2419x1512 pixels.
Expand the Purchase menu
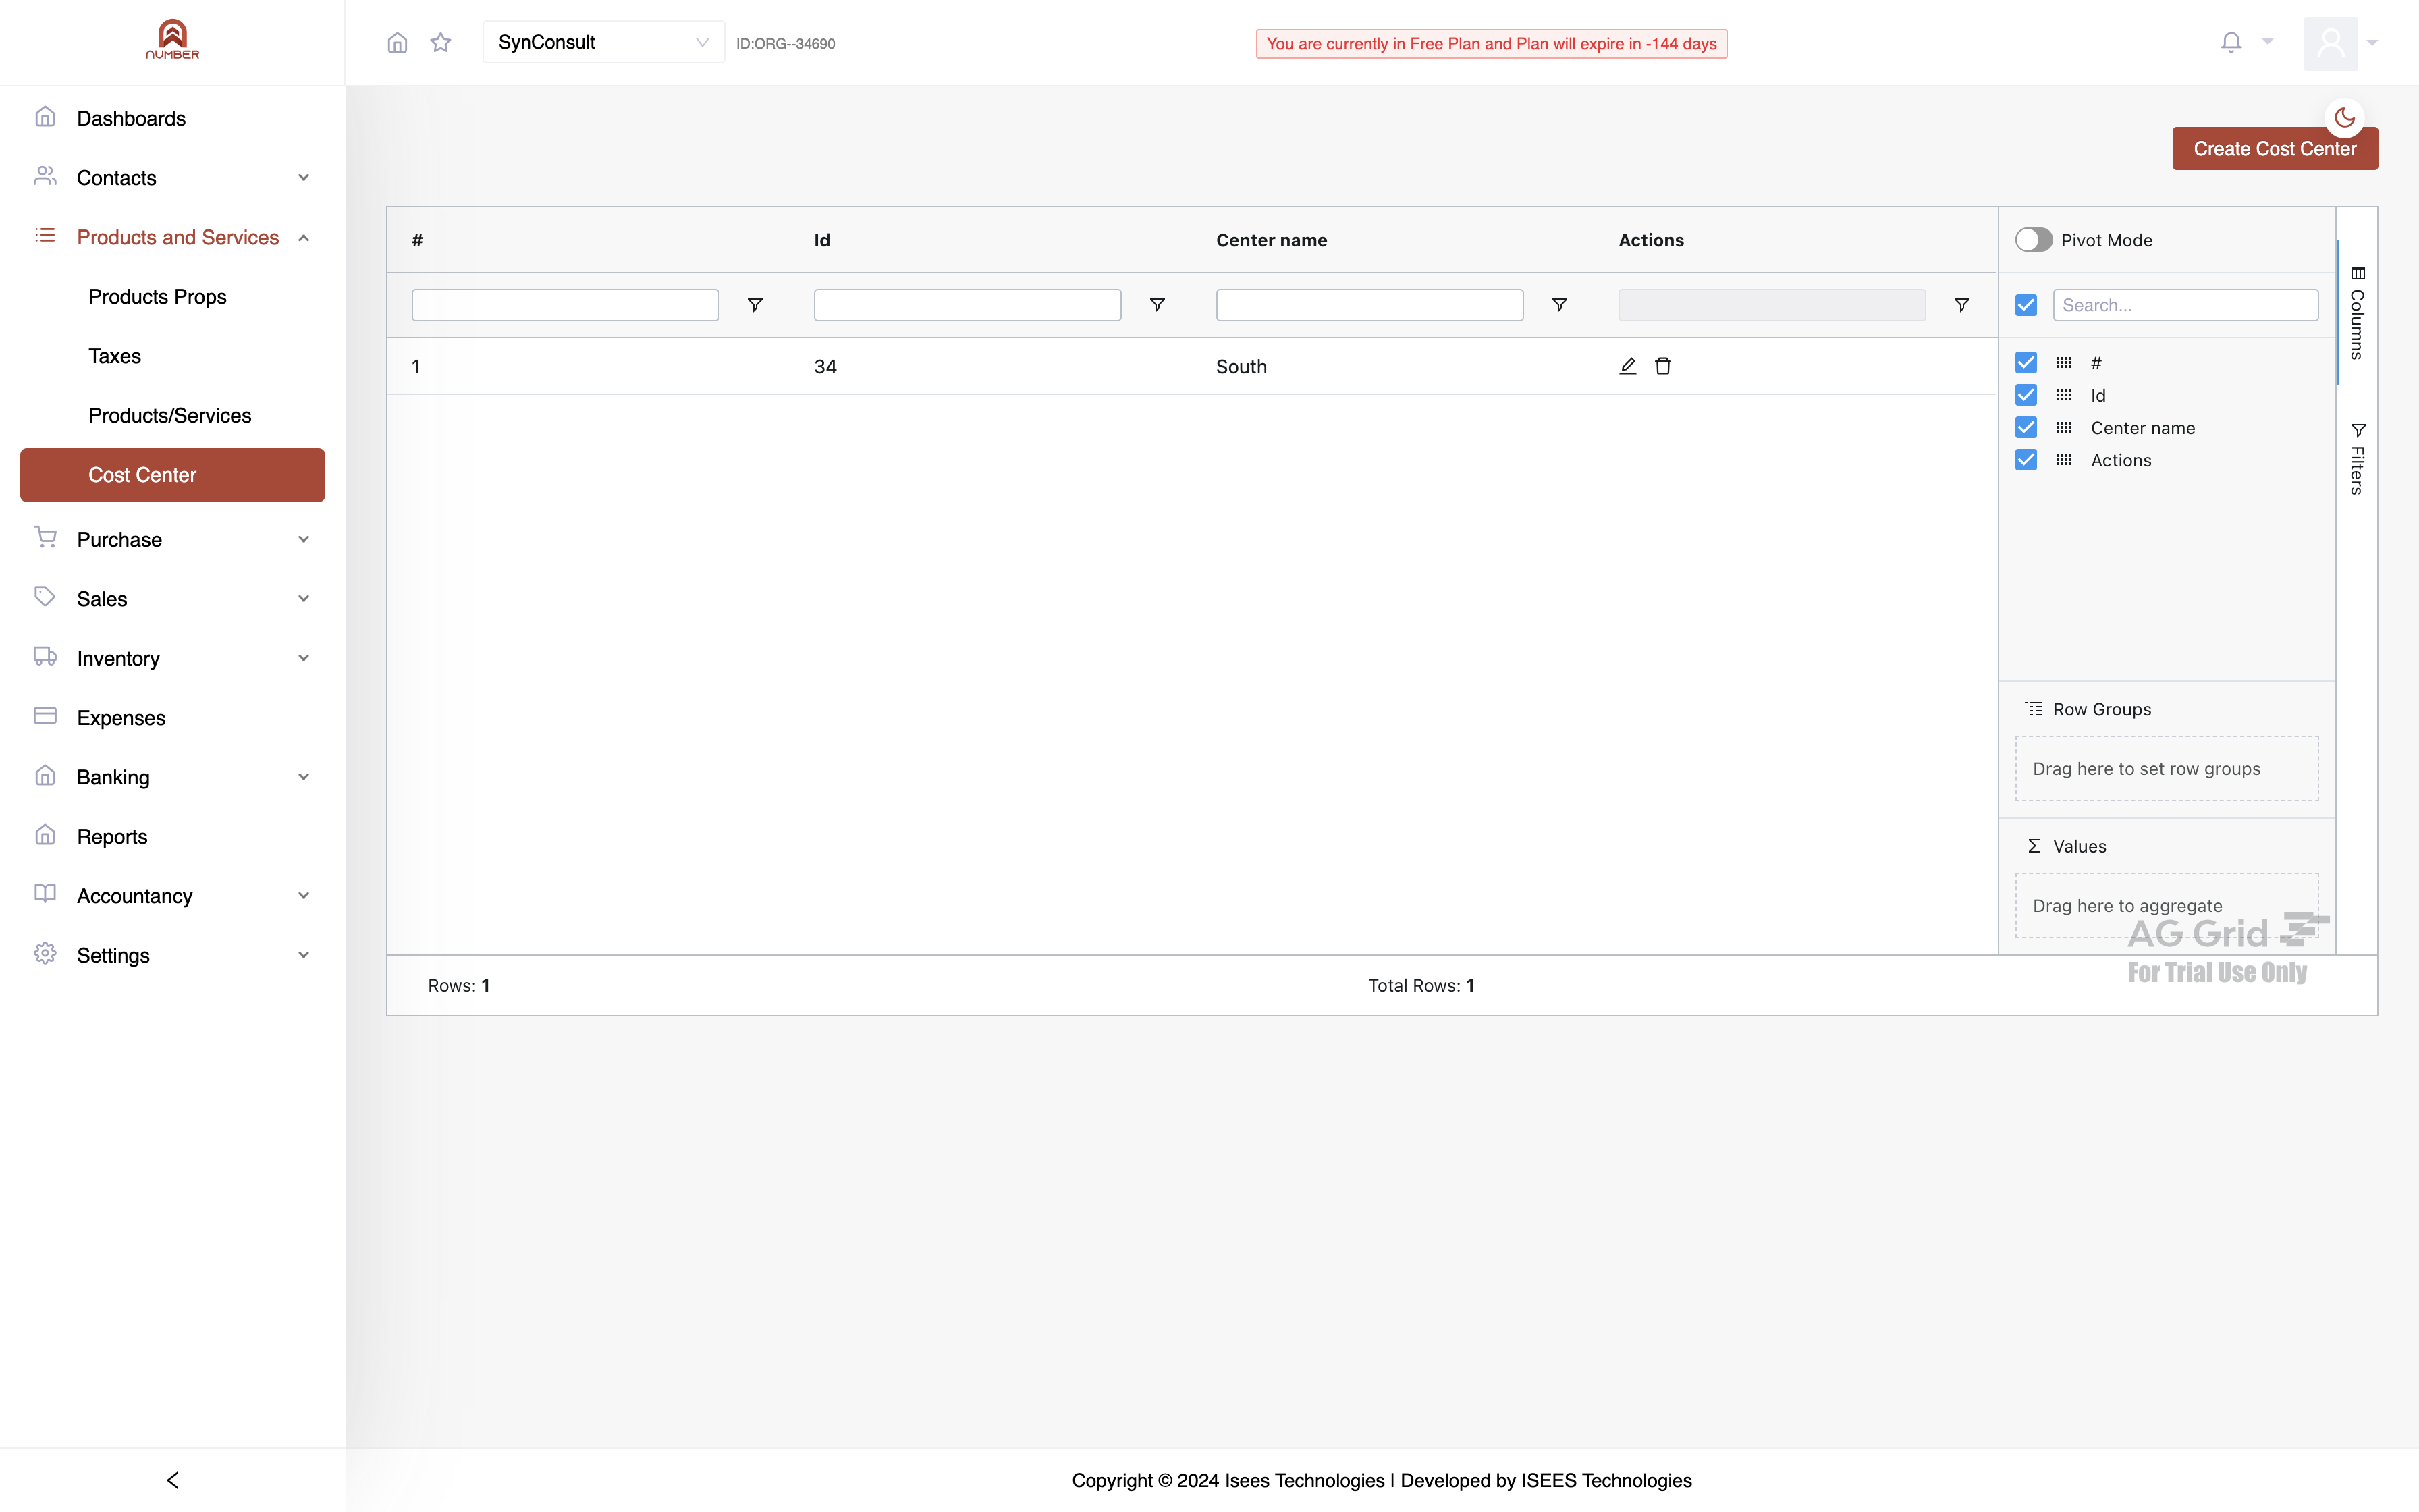pyautogui.click(x=172, y=539)
